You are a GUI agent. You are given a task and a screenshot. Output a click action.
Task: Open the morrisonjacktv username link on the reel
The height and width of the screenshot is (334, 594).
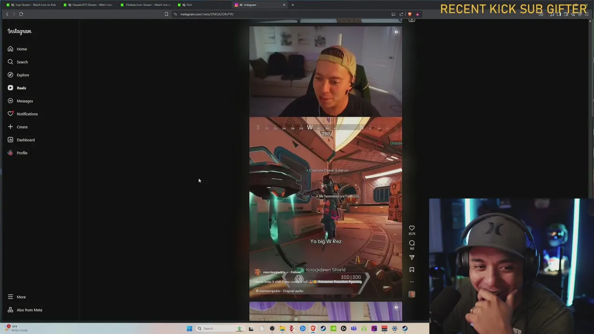click(x=274, y=272)
